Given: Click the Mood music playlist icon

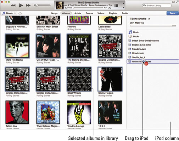Looking at the screenshot, I should click(130, 53).
